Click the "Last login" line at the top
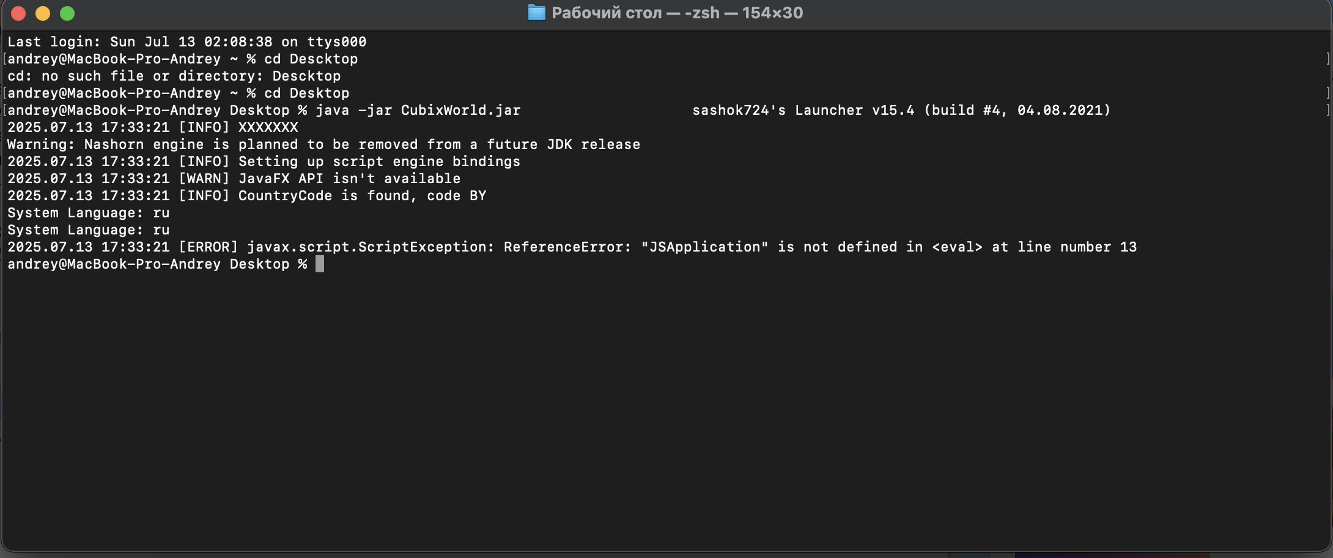 pyautogui.click(x=187, y=42)
